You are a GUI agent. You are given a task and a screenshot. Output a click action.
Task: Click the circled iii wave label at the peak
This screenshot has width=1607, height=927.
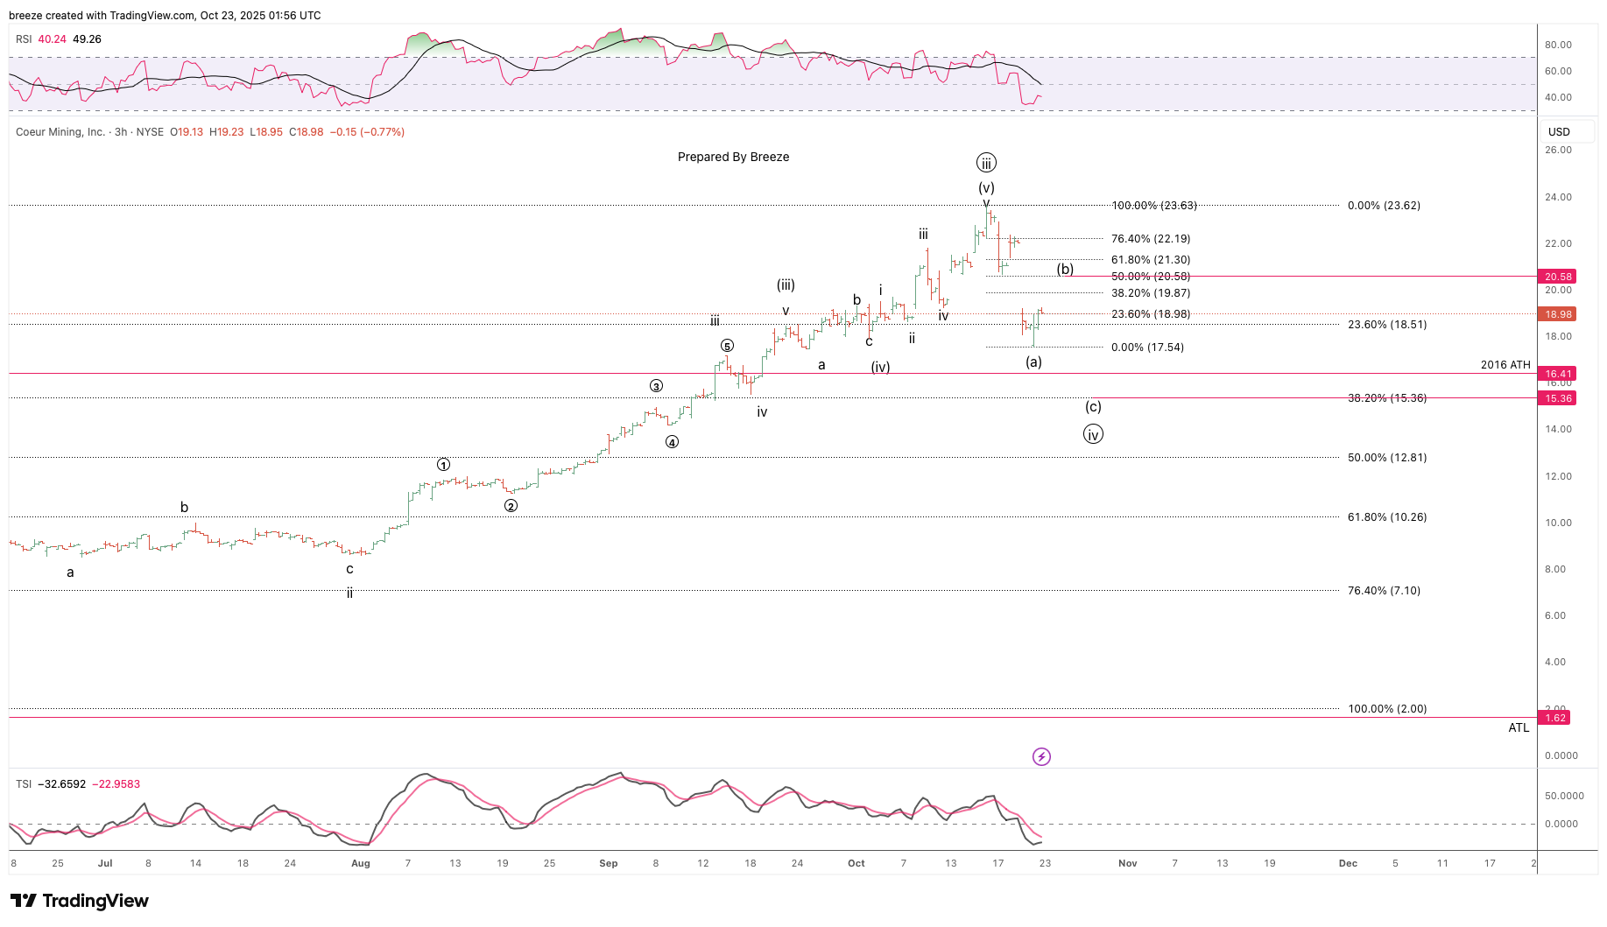pos(986,163)
